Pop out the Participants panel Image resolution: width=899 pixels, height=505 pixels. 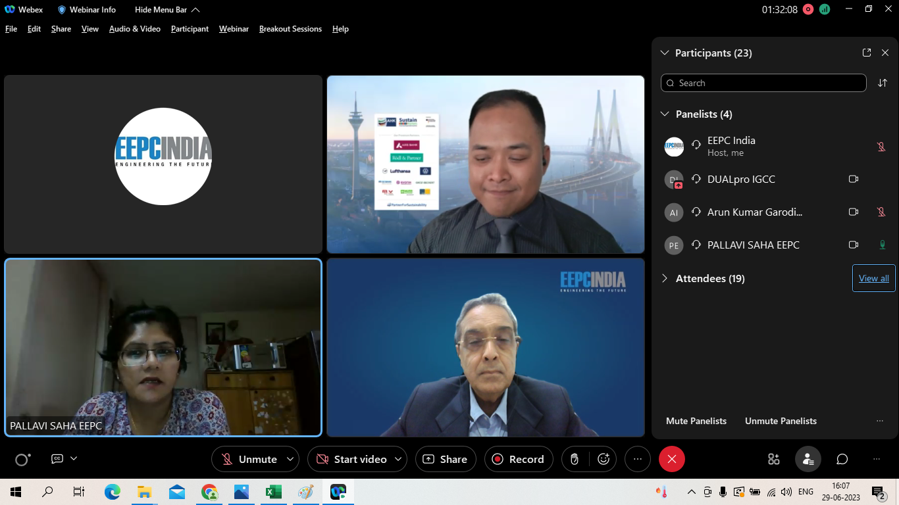[x=867, y=53]
